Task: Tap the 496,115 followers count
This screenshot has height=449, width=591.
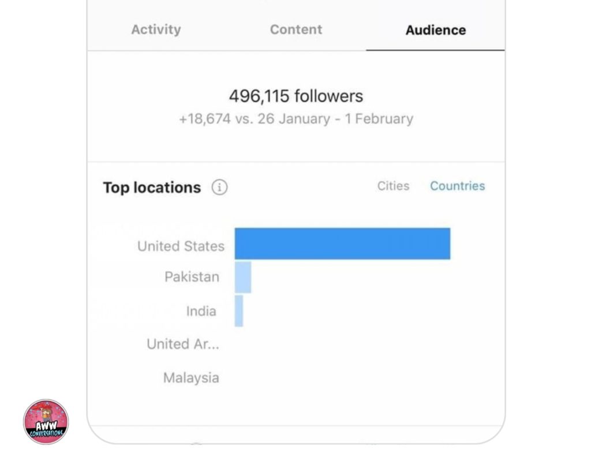Action: click(x=296, y=96)
